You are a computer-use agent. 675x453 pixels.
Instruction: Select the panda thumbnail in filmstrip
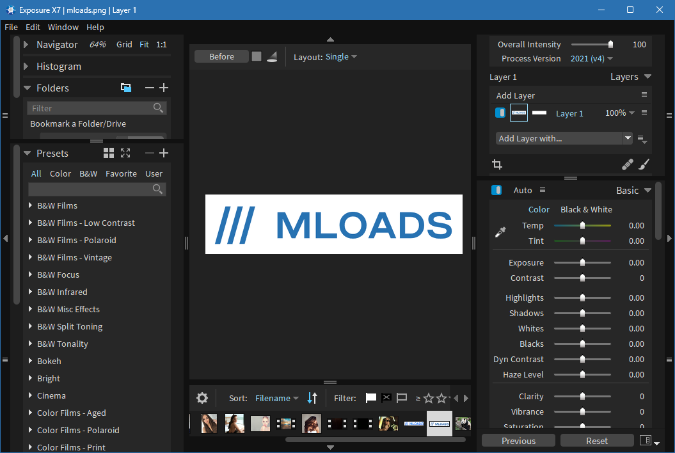[x=463, y=424]
